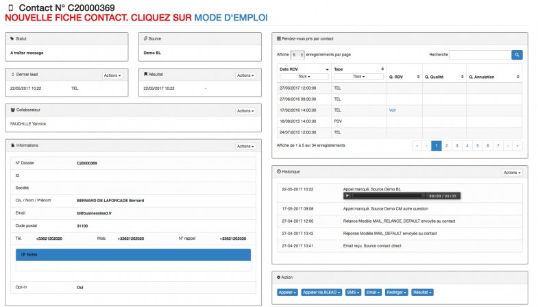Click the Voir link in Q. RDV column
Viewport: 538px width, 307px height.
click(x=393, y=110)
